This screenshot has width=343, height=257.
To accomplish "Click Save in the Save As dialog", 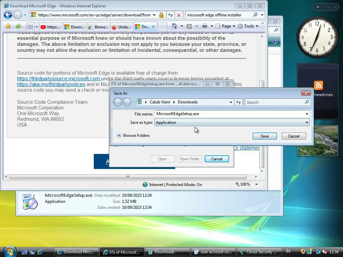I will coord(265,136).
